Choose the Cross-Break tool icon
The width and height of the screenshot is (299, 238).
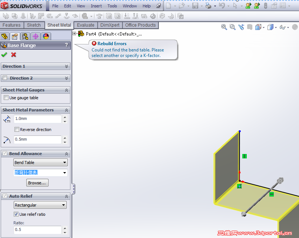tap(75, 16)
